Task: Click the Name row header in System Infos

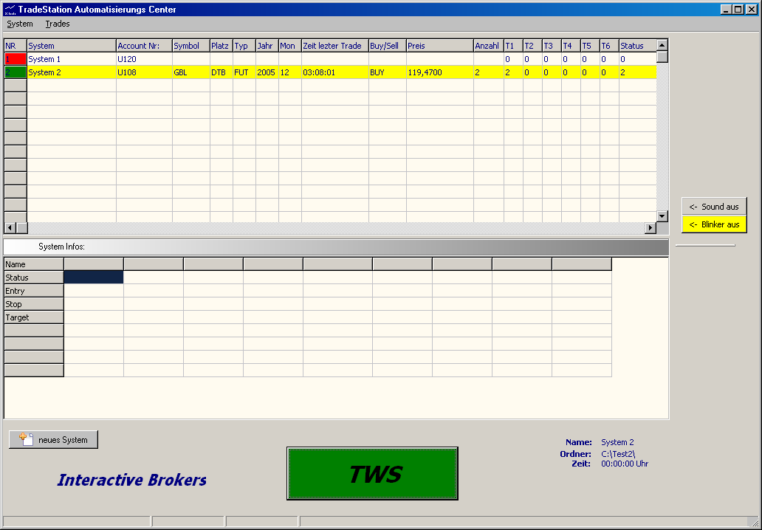Action: pyautogui.click(x=34, y=264)
